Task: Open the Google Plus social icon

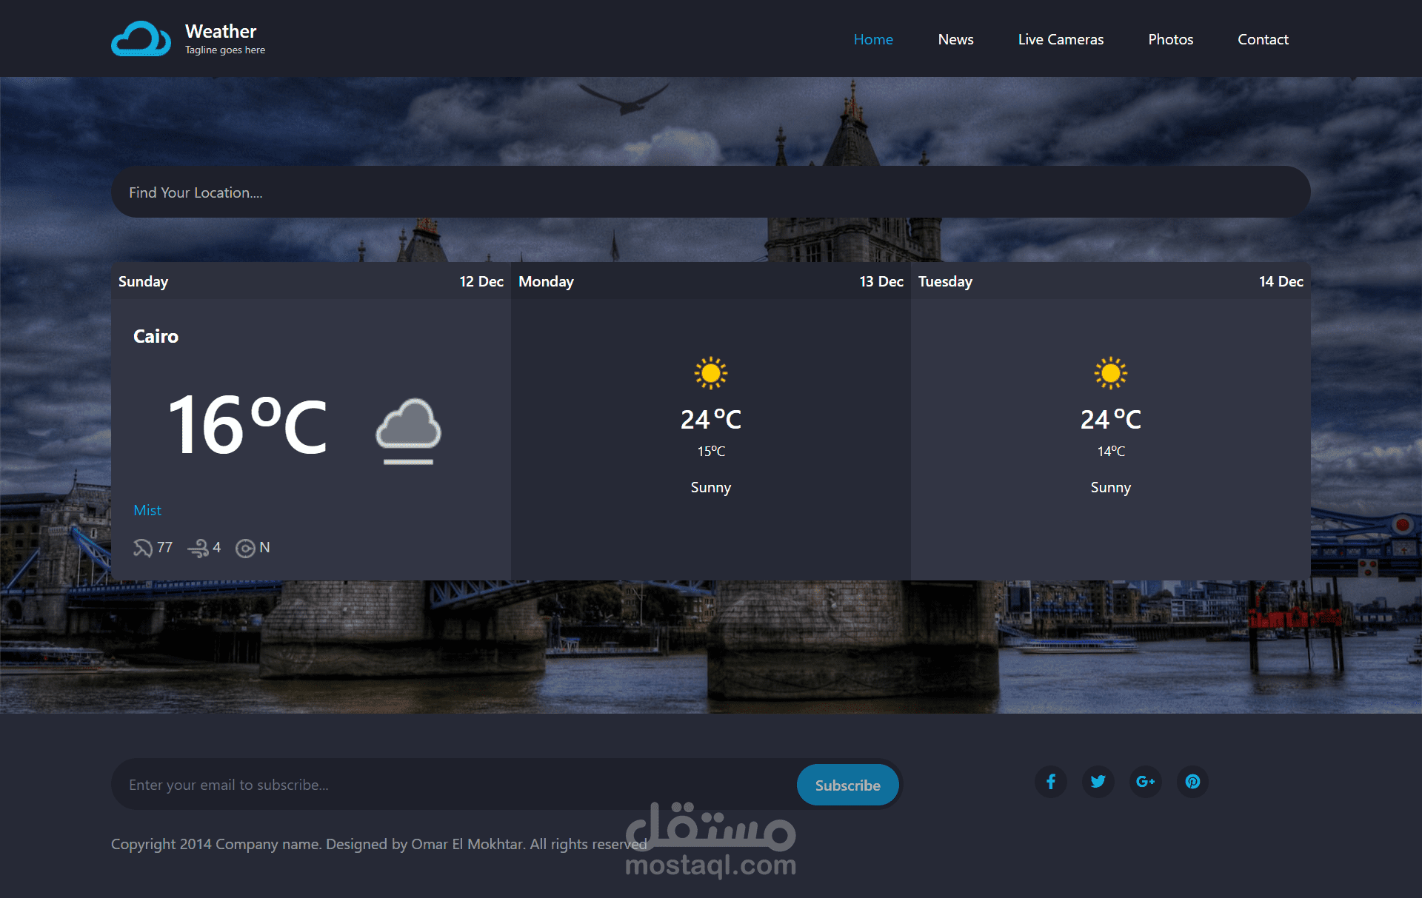Action: click(x=1145, y=782)
